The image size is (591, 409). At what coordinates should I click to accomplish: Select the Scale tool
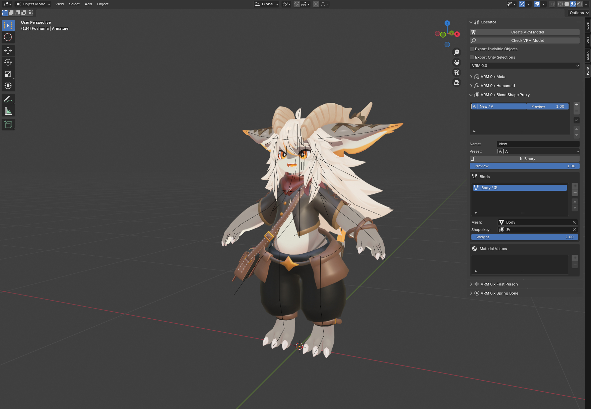click(x=8, y=74)
